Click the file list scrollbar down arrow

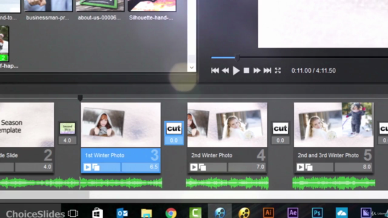[x=192, y=67]
